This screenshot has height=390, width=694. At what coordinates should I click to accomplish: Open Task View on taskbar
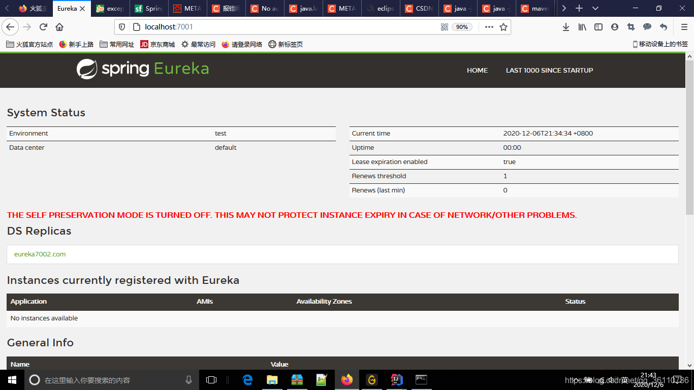pos(211,380)
